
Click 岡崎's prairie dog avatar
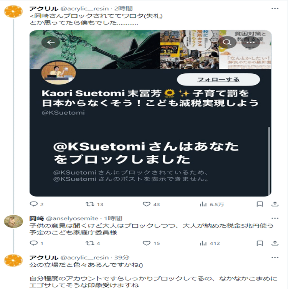(13, 221)
